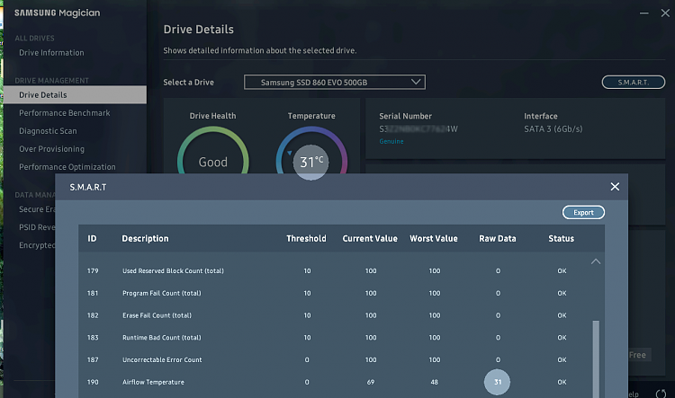Click OK status of ID 181 row
The image size is (675, 398).
coord(562,293)
